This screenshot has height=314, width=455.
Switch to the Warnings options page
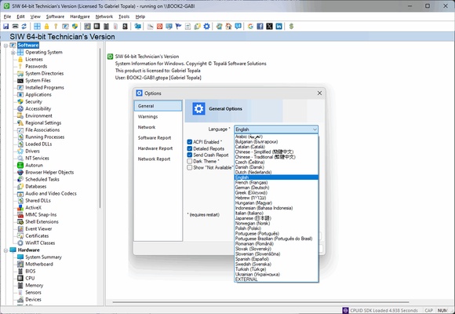(x=158, y=116)
